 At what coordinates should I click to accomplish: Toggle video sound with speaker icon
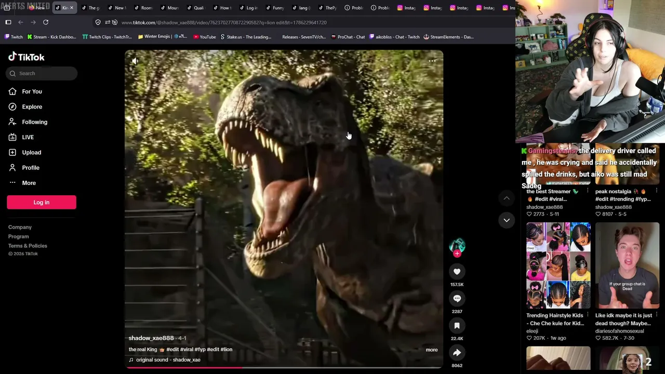(135, 61)
